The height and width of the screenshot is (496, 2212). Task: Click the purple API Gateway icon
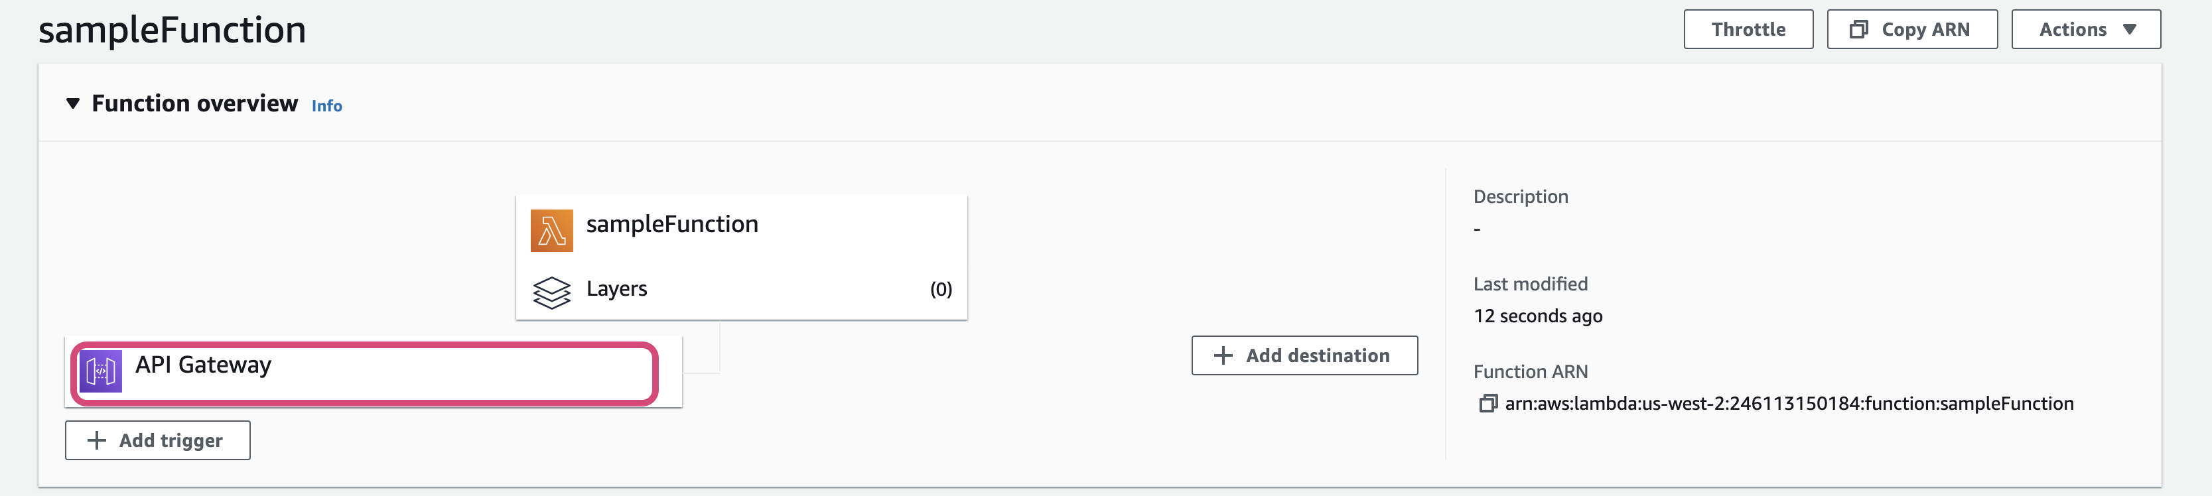100,371
